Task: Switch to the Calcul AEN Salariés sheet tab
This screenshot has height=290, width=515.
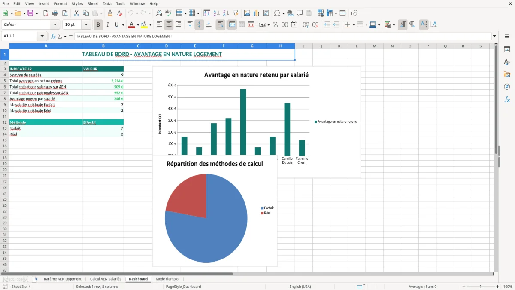Action: click(106, 279)
